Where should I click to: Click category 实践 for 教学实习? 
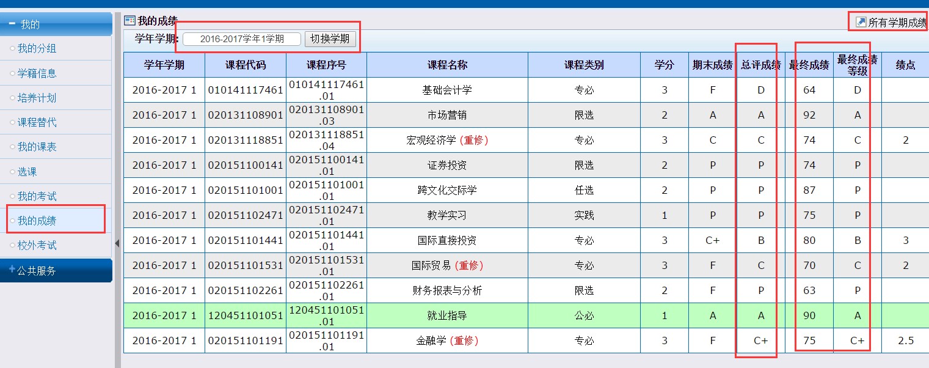click(584, 216)
